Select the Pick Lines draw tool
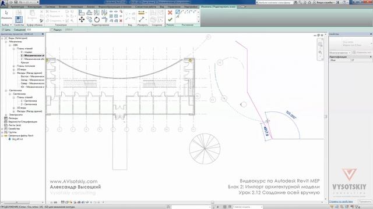This screenshot has width=373, height=209. click(x=178, y=16)
